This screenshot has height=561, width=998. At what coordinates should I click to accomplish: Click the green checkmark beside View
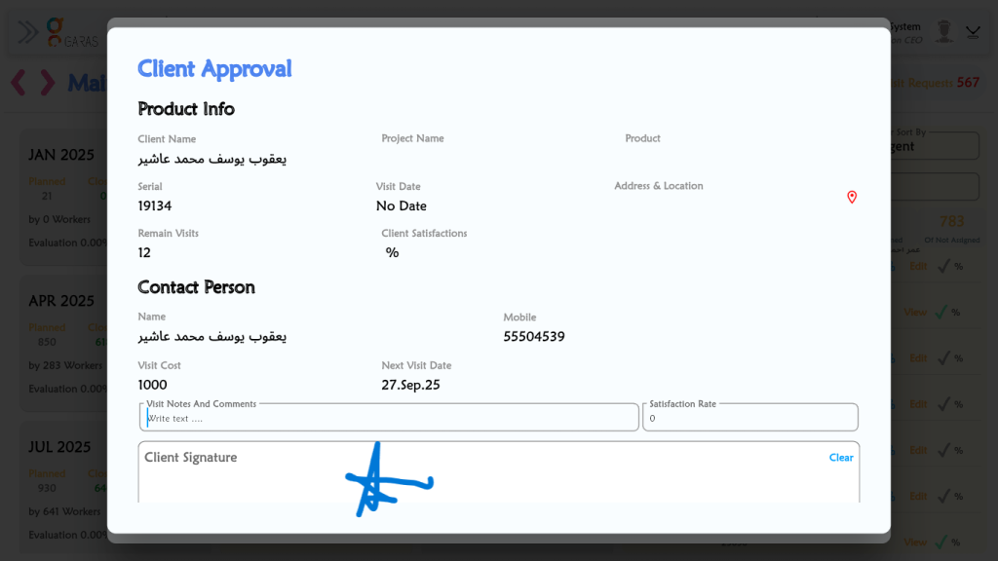[940, 313]
